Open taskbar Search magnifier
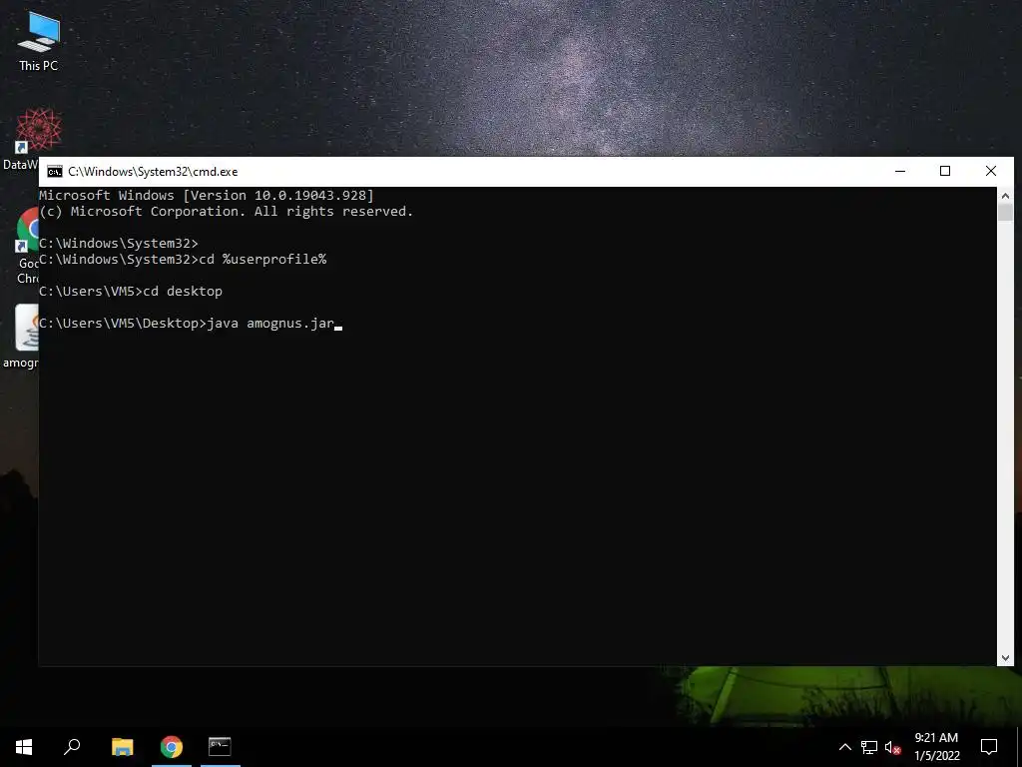This screenshot has width=1022, height=767. pos(72,747)
